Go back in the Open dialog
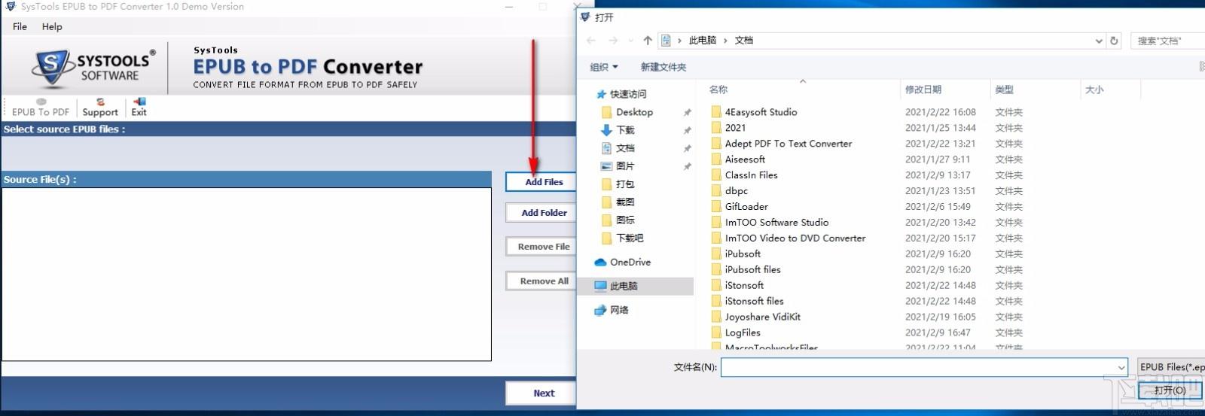 [591, 41]
